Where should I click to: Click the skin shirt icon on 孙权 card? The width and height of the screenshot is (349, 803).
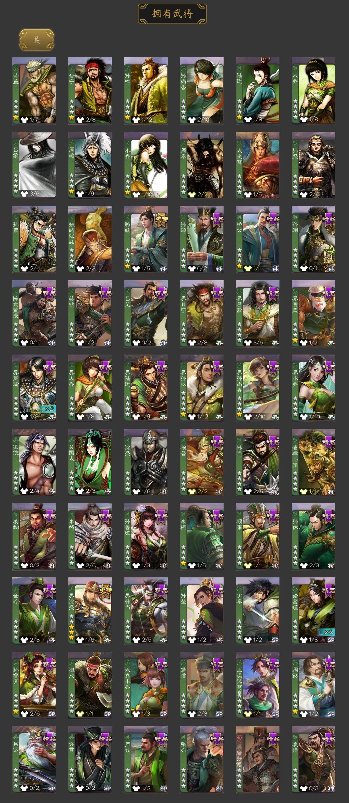pyautogui.click(x=136, y=119)
